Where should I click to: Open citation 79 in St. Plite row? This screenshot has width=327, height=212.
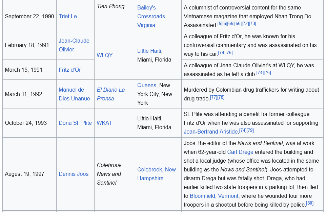[250, 130]
